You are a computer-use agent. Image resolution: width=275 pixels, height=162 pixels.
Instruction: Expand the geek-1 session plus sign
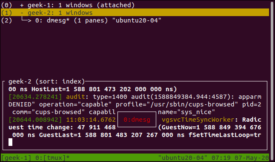pyautogui.click(x=22, y=5)
